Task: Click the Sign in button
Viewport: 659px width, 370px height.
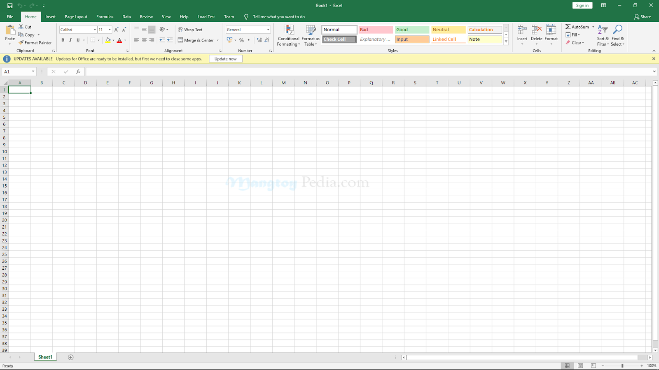Action: coord(582,5)
